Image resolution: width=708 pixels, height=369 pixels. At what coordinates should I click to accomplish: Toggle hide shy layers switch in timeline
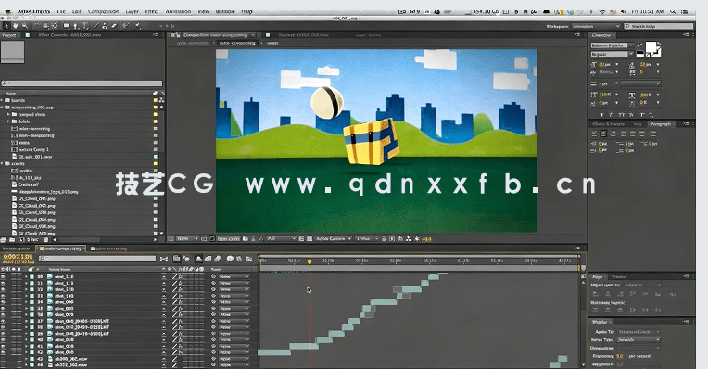point(198,259)
